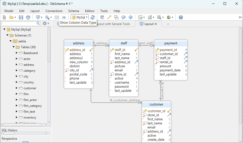Click the Save project floppy icon
Image resolution: width=243 pixels, height=143 pixels.
21,17
